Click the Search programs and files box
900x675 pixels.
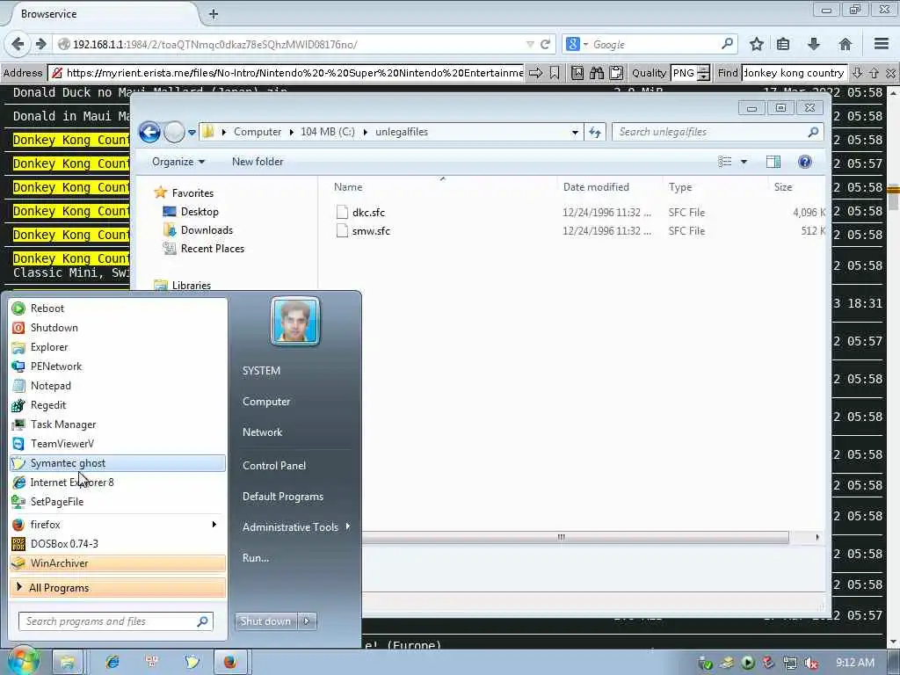(116, 621)
